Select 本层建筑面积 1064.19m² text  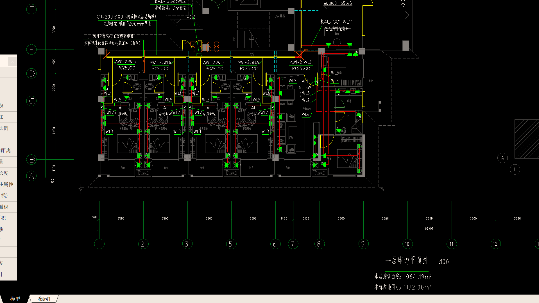pyautogui.click(x=403, y=277)
